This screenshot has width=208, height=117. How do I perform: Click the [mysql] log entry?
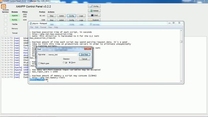pyautogui.click(x=17, y=72)
